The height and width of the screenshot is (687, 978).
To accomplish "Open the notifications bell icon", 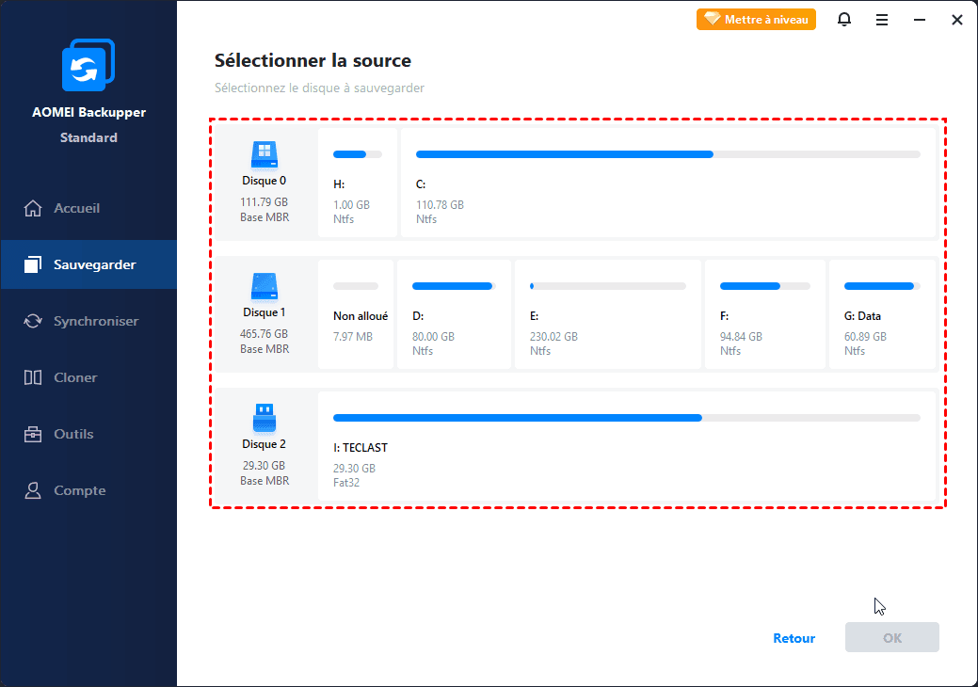I will tap(844, 20).
